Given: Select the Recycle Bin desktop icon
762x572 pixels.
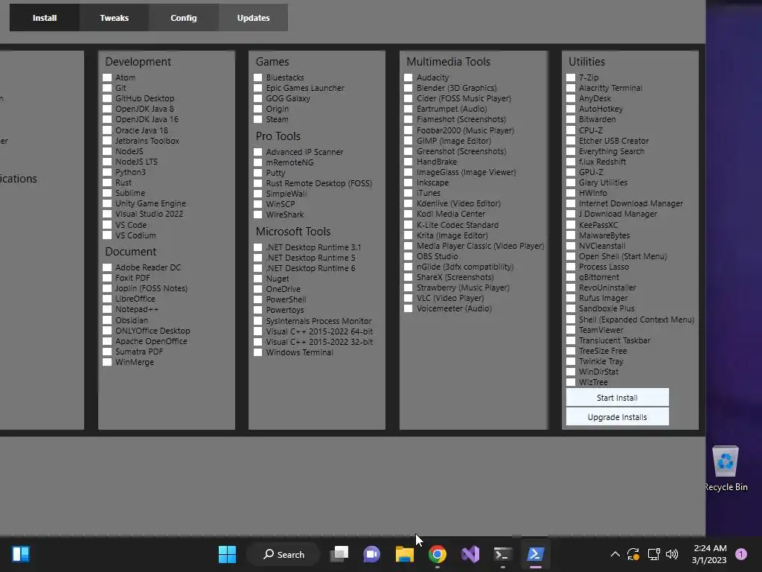Looking at the screenshot, I should pyautogui.click(x=726, y=469).
